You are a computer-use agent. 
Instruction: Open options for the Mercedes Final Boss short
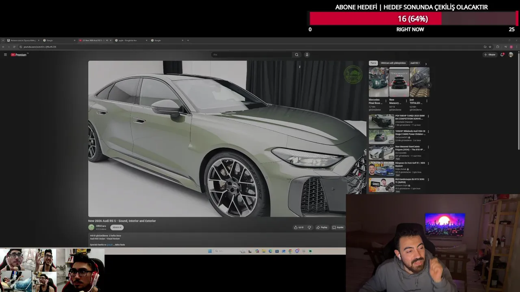pos(386,101)
